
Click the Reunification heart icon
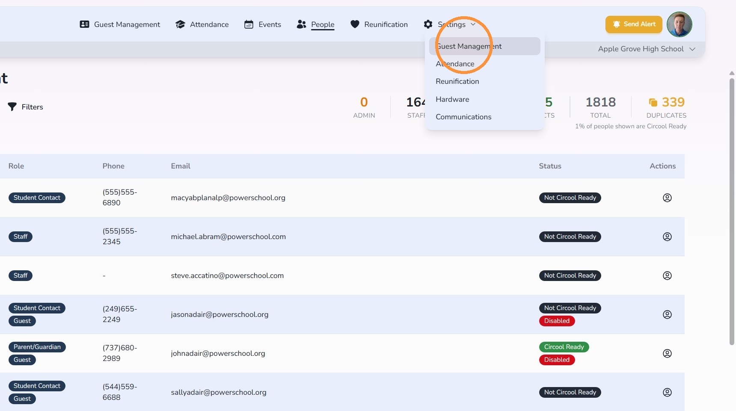355,24
